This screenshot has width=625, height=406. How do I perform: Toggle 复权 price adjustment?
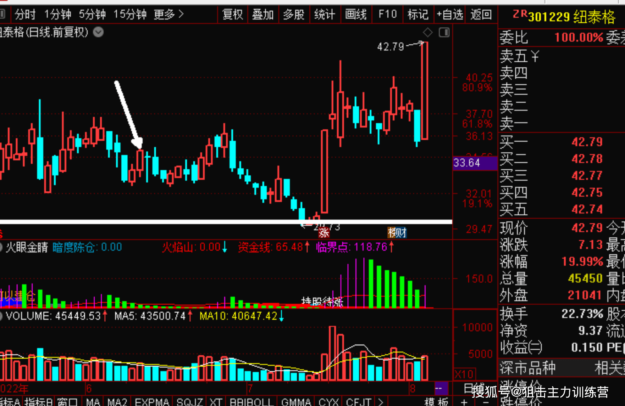pos(232,15)
